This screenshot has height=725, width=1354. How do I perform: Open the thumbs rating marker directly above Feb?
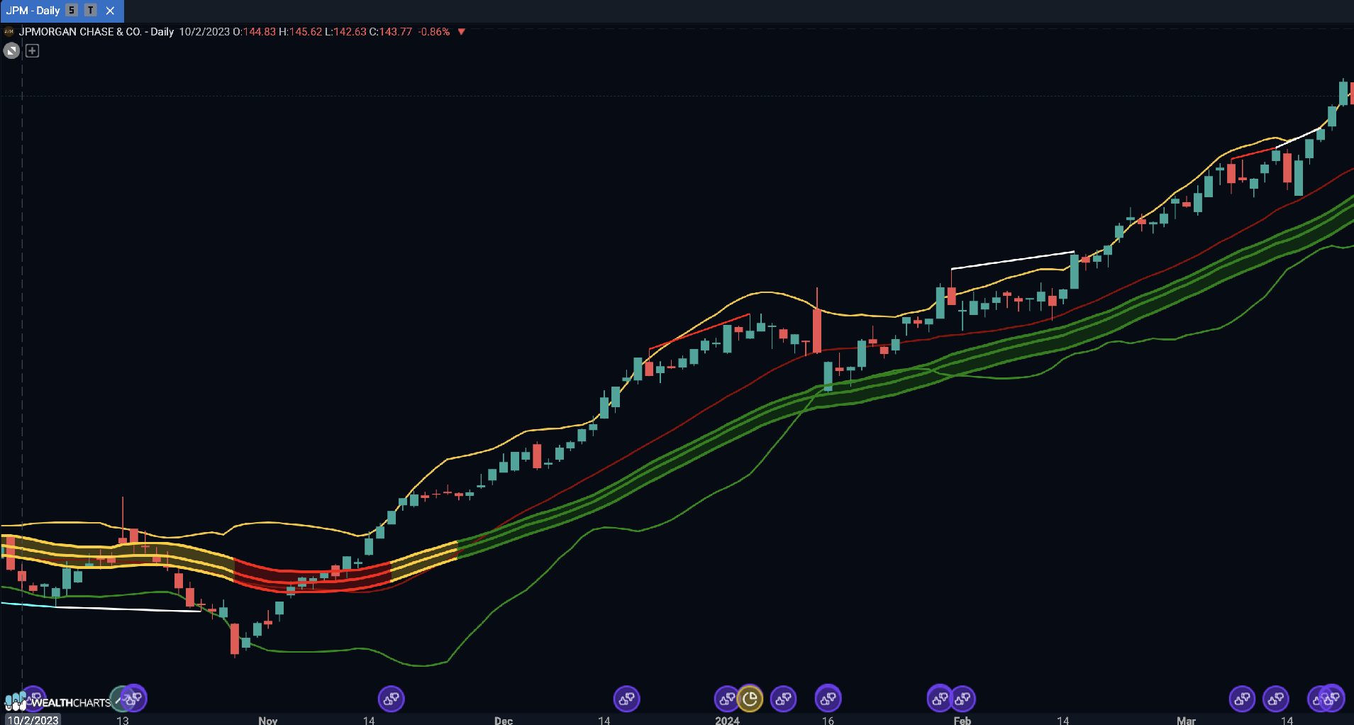962,699
